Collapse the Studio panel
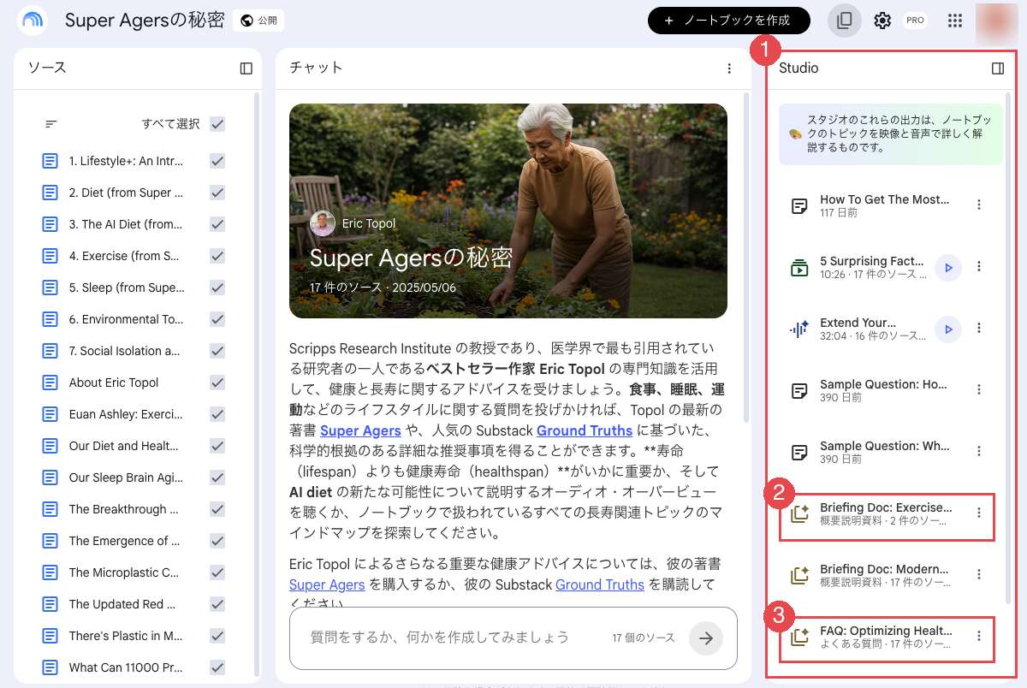Viewport: 1027px width, 688px height. 998,68
